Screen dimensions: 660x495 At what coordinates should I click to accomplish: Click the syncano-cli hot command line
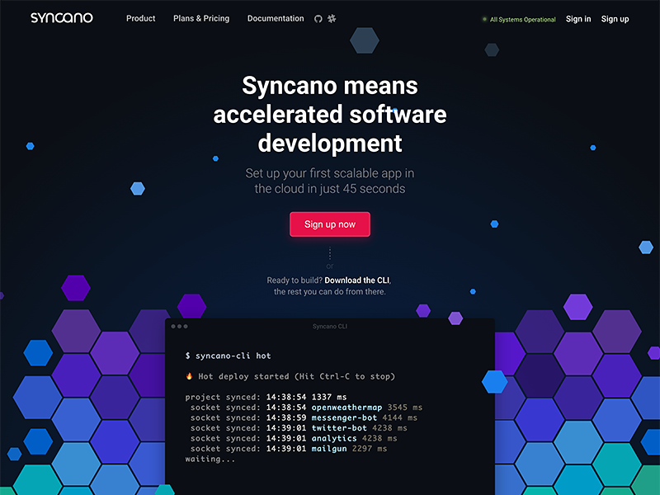[x=228, y=356]
